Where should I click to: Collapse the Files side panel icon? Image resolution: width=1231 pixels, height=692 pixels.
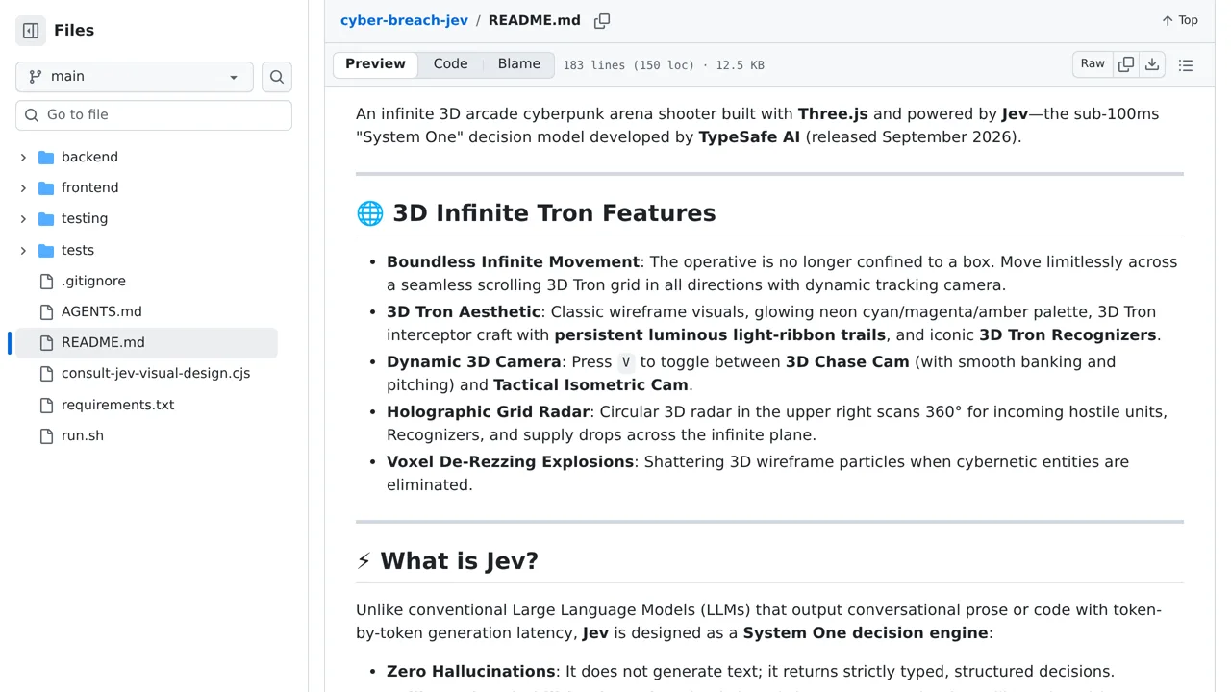click(31, 31)
